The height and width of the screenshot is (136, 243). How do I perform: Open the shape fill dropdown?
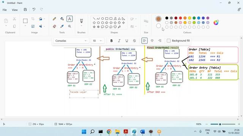133,26
